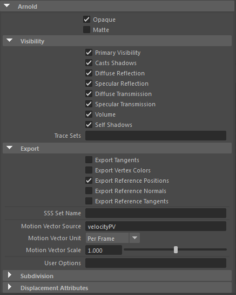Enable the Matte checkbox
The image size is (236, 295).
click(x=87, y=30)
